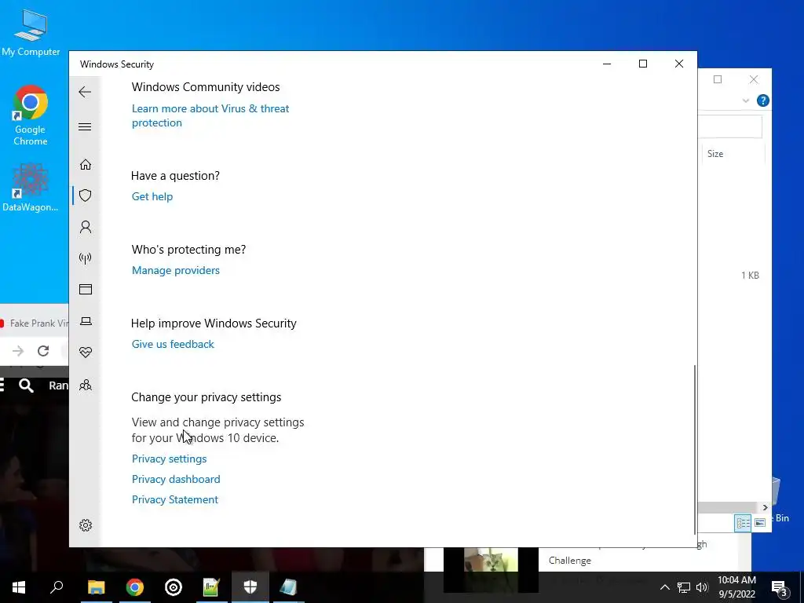Select DataWagon desktop shortcut
The height and width of the screenshot is (603, 804).
point(31,188)
